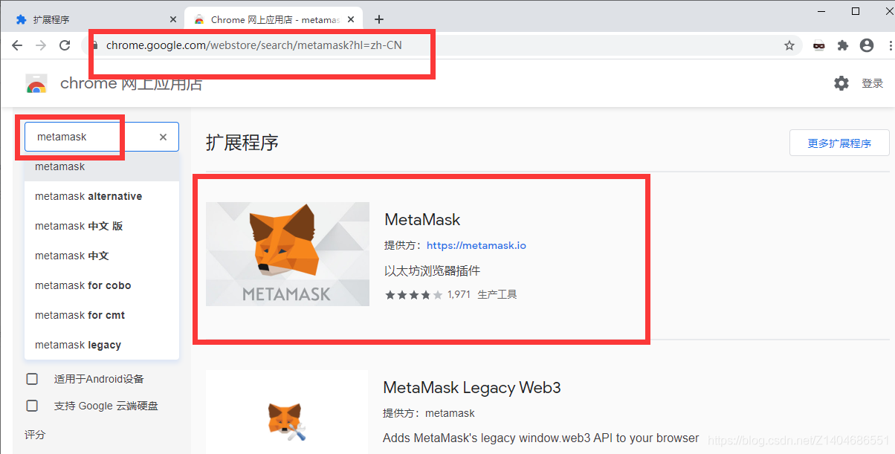
Task: Open the https://metamask.io provider link
Action: click(476, 245)
